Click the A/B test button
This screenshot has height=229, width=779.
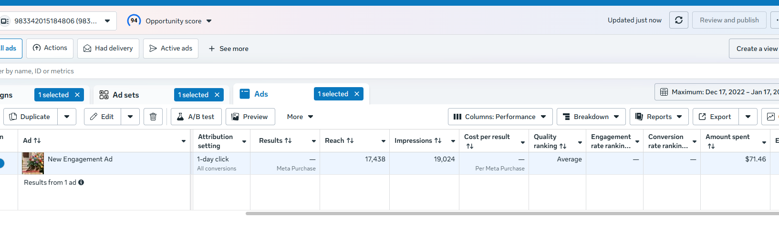tap(196, 117)
